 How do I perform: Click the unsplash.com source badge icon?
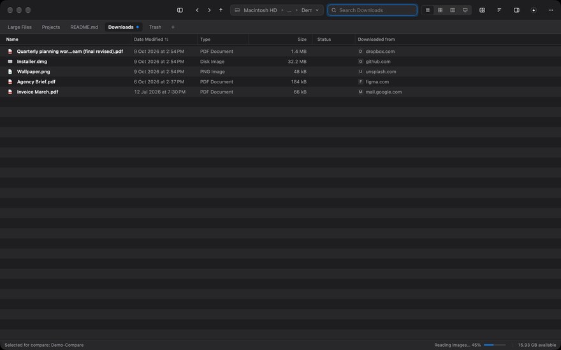tap(361, 71)
